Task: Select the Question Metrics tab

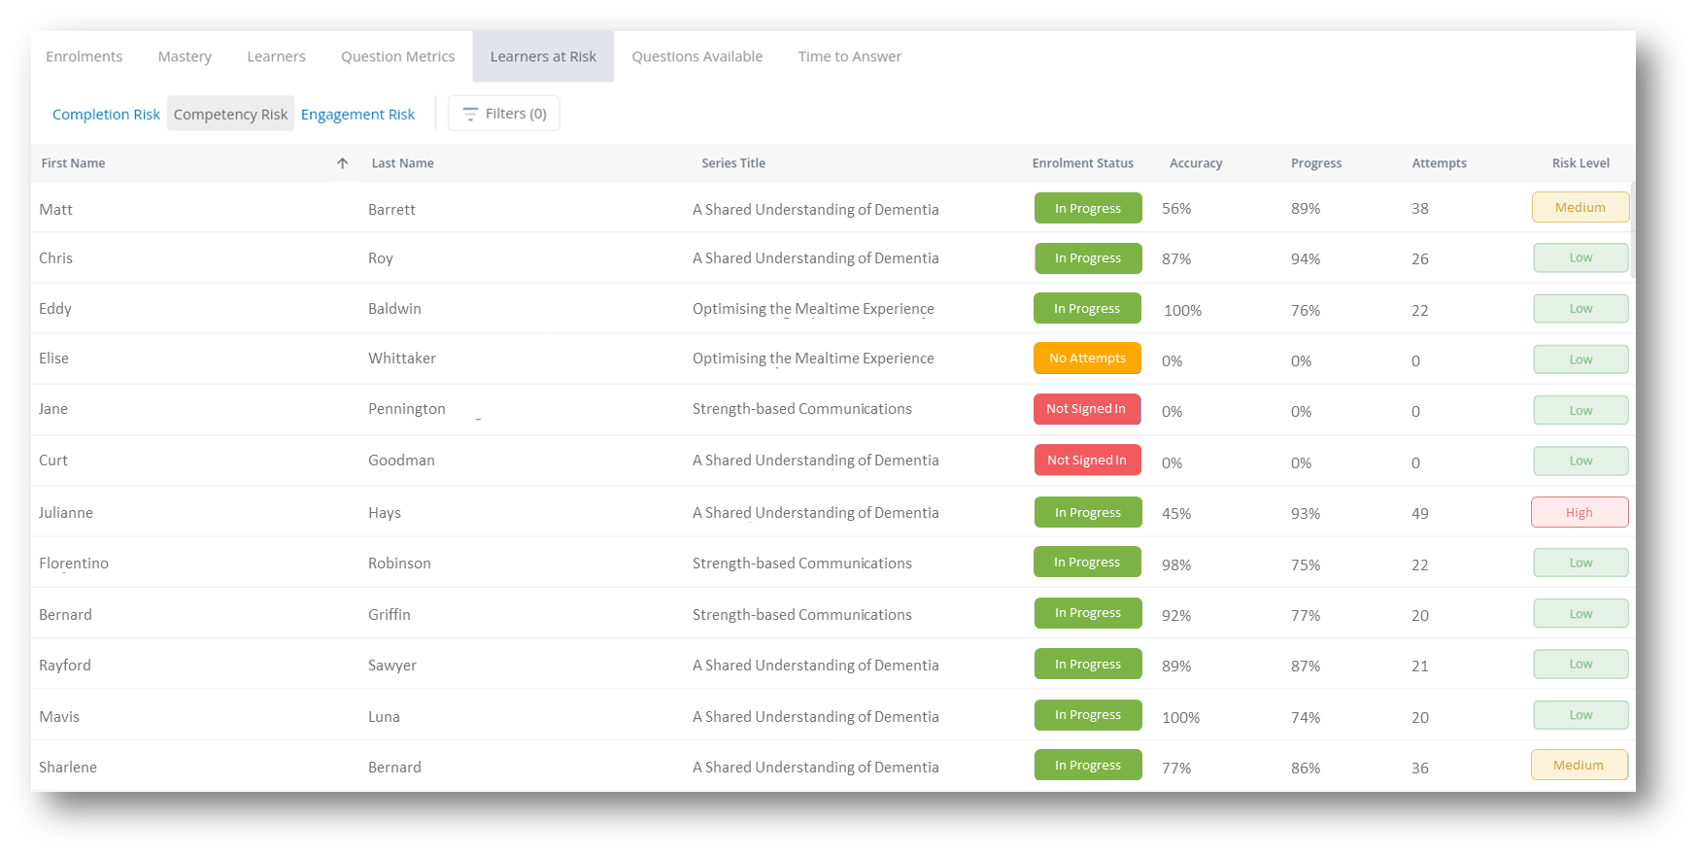Action: [x=397, y=56]
